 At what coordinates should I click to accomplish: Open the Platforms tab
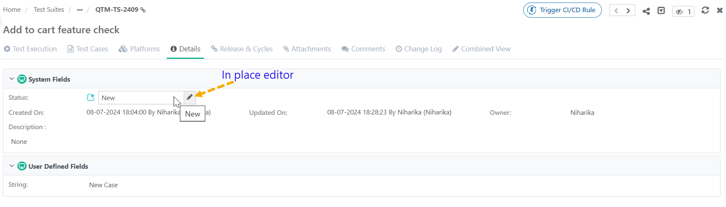(139, 49)
